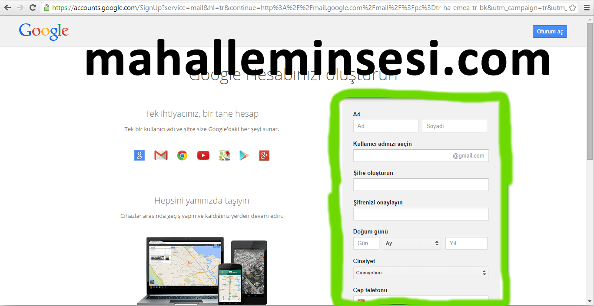
Task: Click the address bar URL
Action: coord(309,8)
